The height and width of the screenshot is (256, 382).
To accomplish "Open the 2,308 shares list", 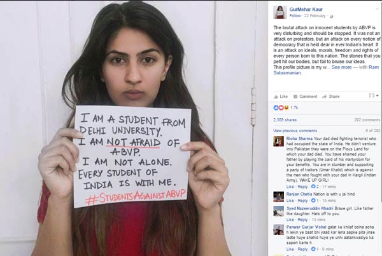I will tap(285, 120).
